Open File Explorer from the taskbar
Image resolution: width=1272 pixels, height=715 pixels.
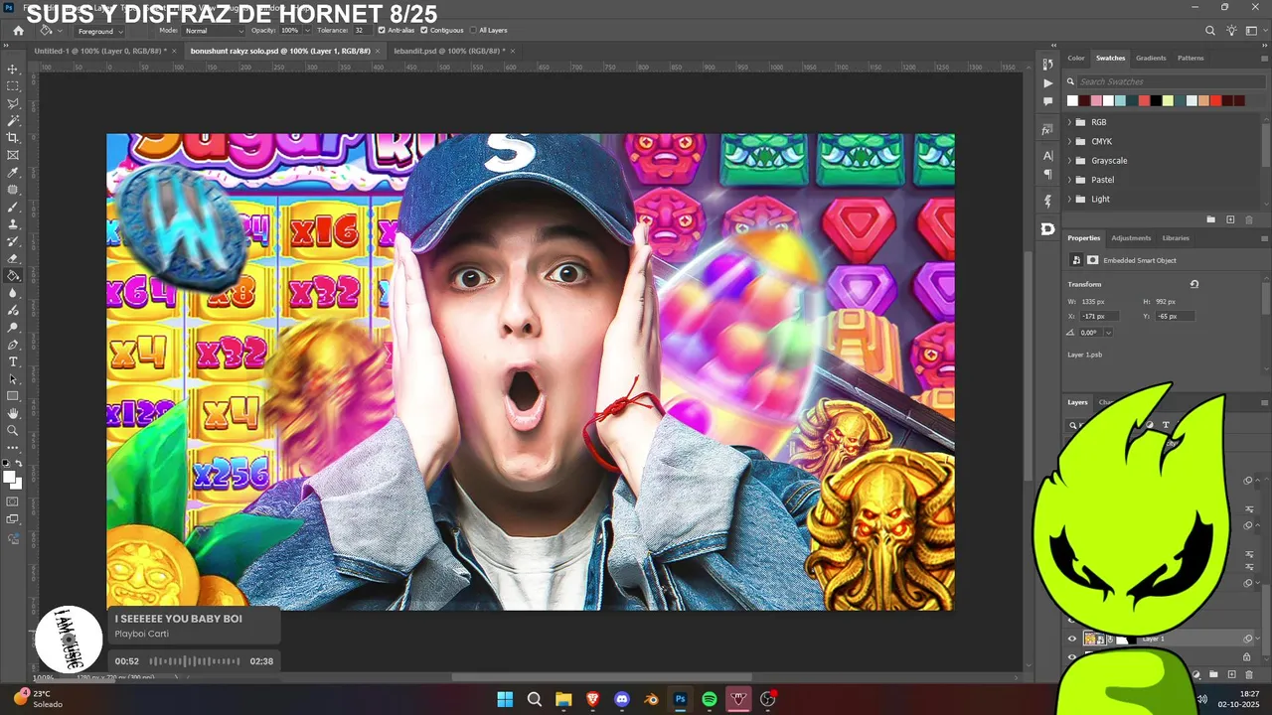[x=563, y=699]
